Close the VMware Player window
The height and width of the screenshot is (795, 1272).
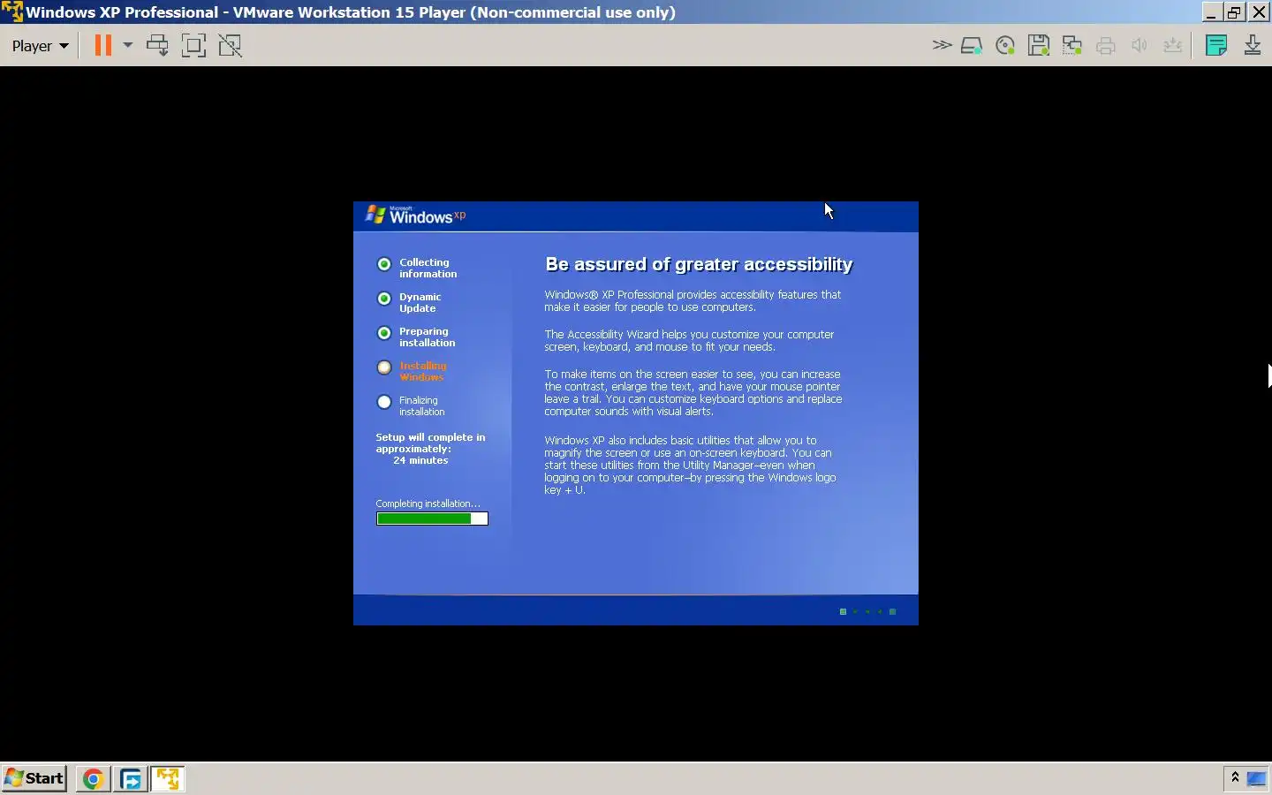(x=1259, y=12)
